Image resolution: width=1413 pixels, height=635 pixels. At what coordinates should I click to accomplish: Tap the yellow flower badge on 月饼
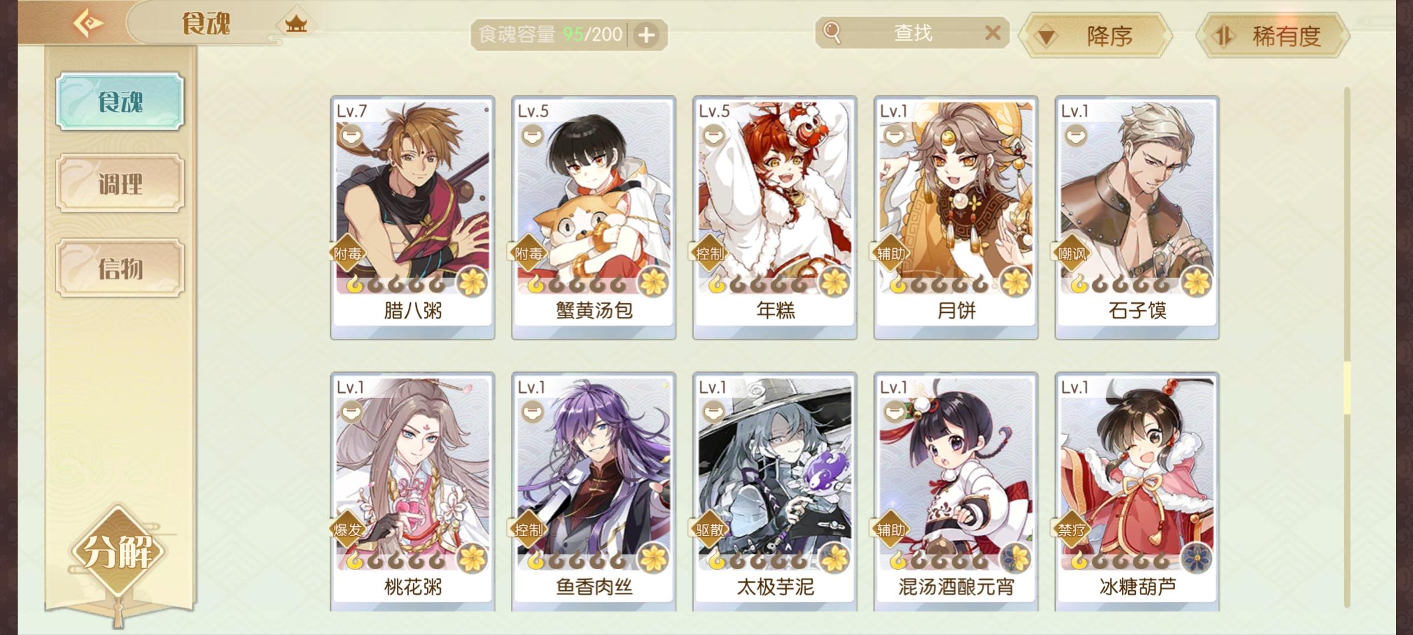pyautogui.click(x=1016, y=282)
